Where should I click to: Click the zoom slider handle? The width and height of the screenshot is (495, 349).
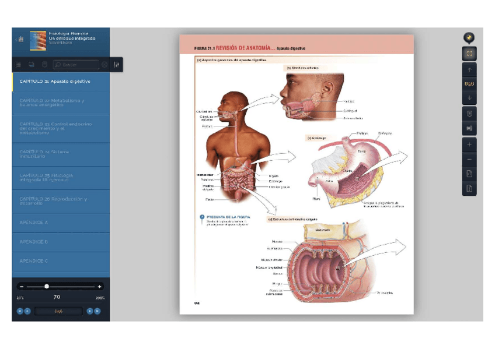[47, 286]
